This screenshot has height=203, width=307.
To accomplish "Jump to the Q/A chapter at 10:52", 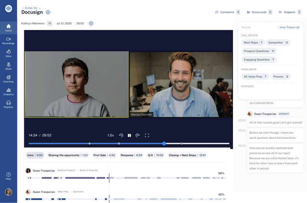I will coord(155,155).
